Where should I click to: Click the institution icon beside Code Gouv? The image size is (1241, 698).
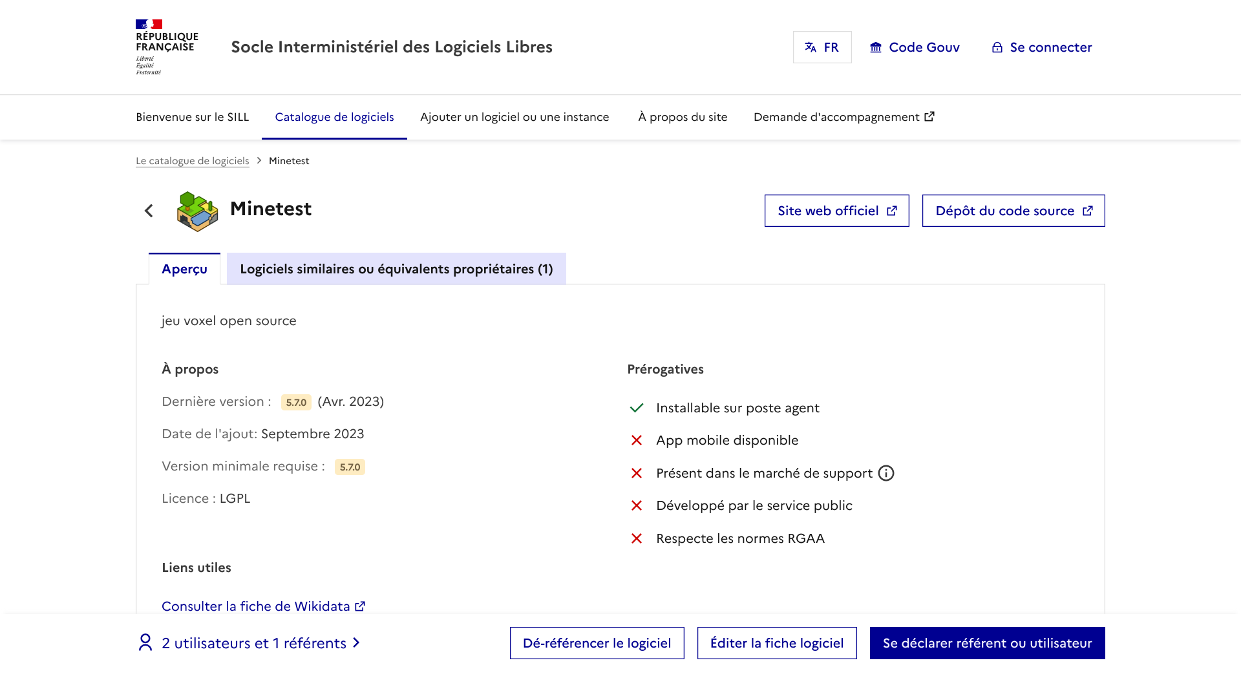pyautogui.click(x=876, y=47)
